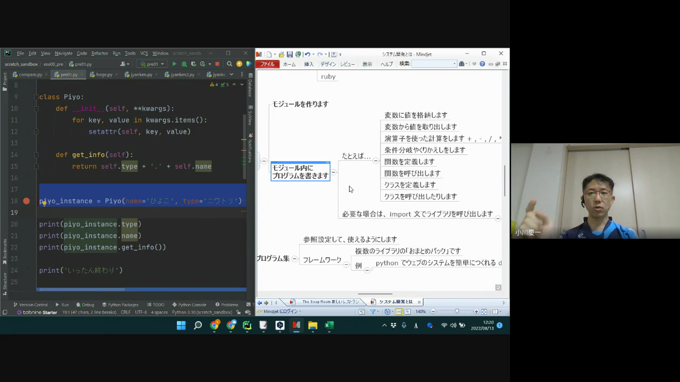
Task: Open PyCharm's Search Everywhere magnifier
Action: [x=229, y=64]
